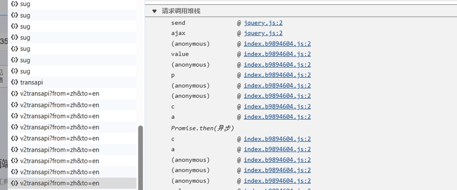Screen dimensions: 457x190
Task: Open index.b9894604.js:2 link in value row
Action: coord(277,54)
